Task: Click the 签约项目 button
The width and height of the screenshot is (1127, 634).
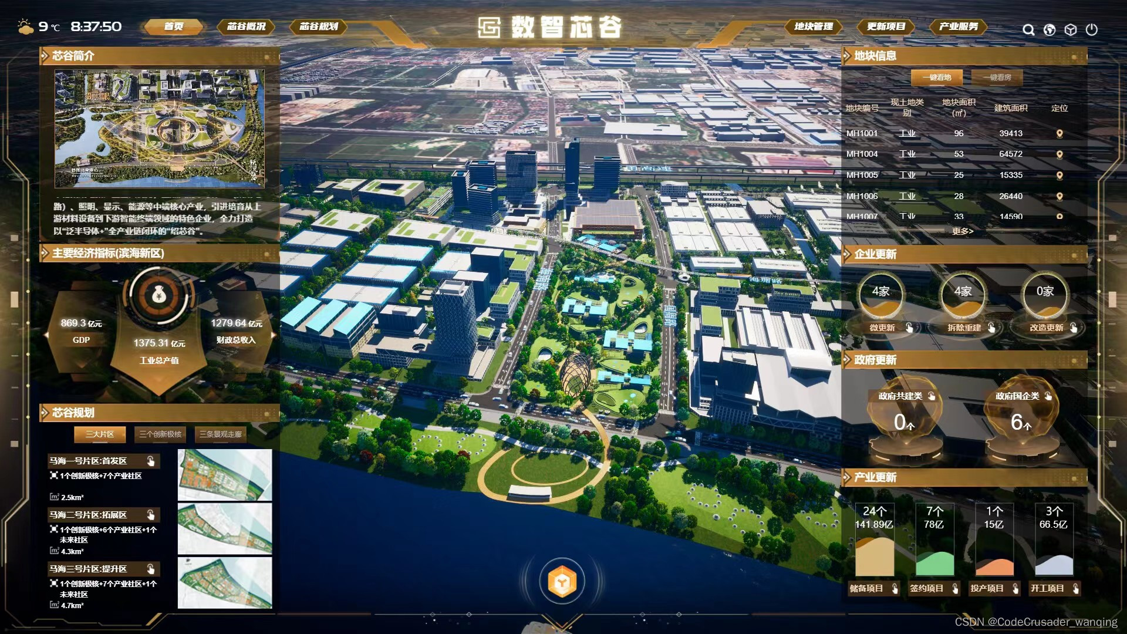Action: [934, 588]
